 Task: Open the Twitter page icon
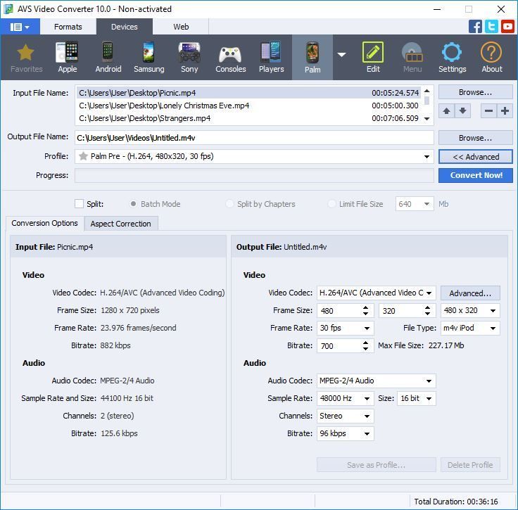click(x=491, y=27)
